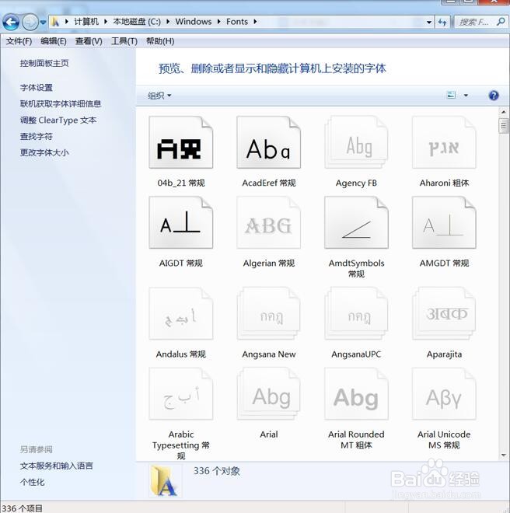Expand the arrow after 计算机 breadcrumb

(106, 22)
